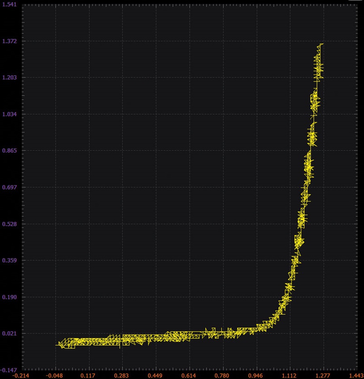This screenshot has width=364, height=379.
Task: Click the y-axis label 0.190
Action: (x=9, y=297)
